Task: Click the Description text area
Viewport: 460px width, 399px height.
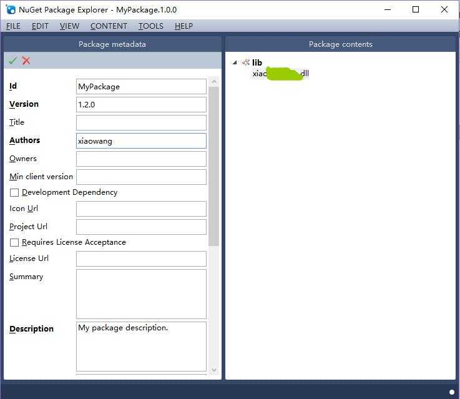Action: point(141,347)
